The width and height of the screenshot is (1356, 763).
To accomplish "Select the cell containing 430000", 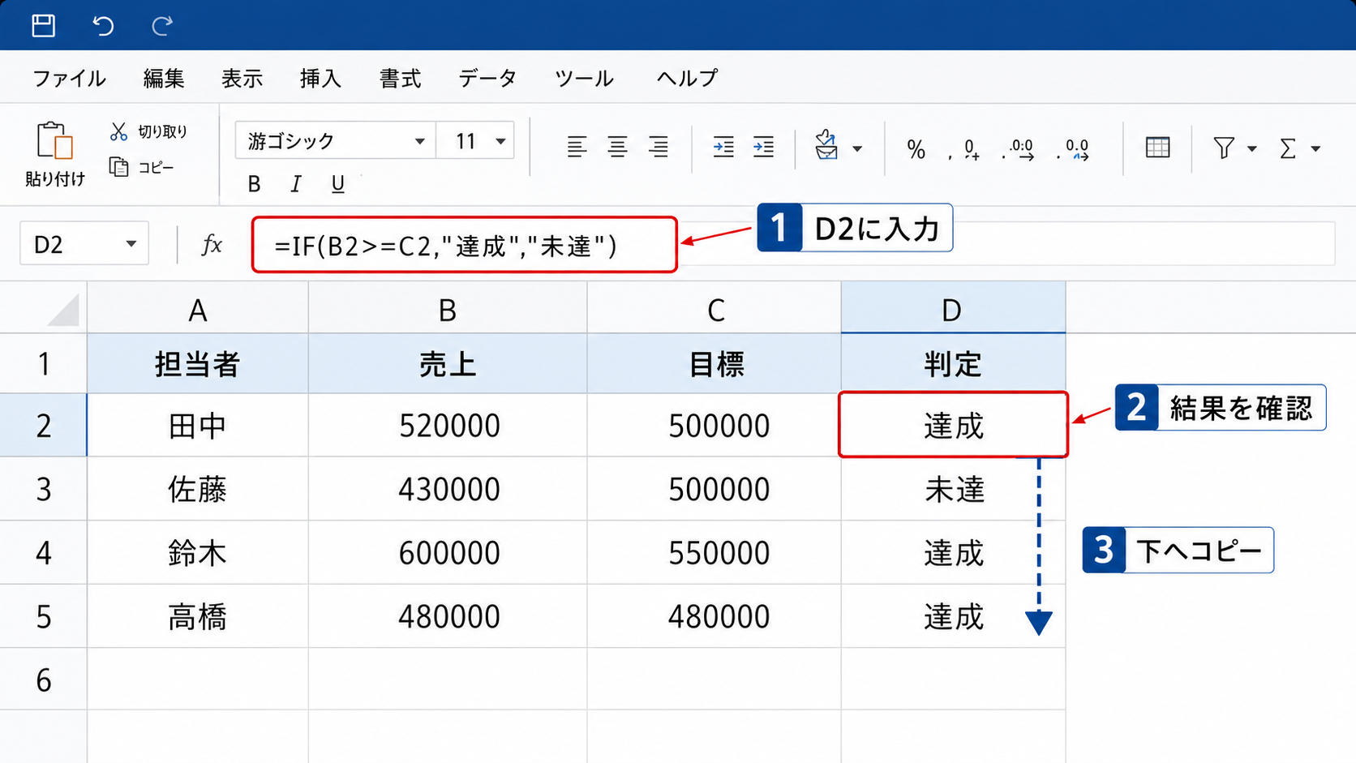I will pyautogui.click(x=448, y=489).
